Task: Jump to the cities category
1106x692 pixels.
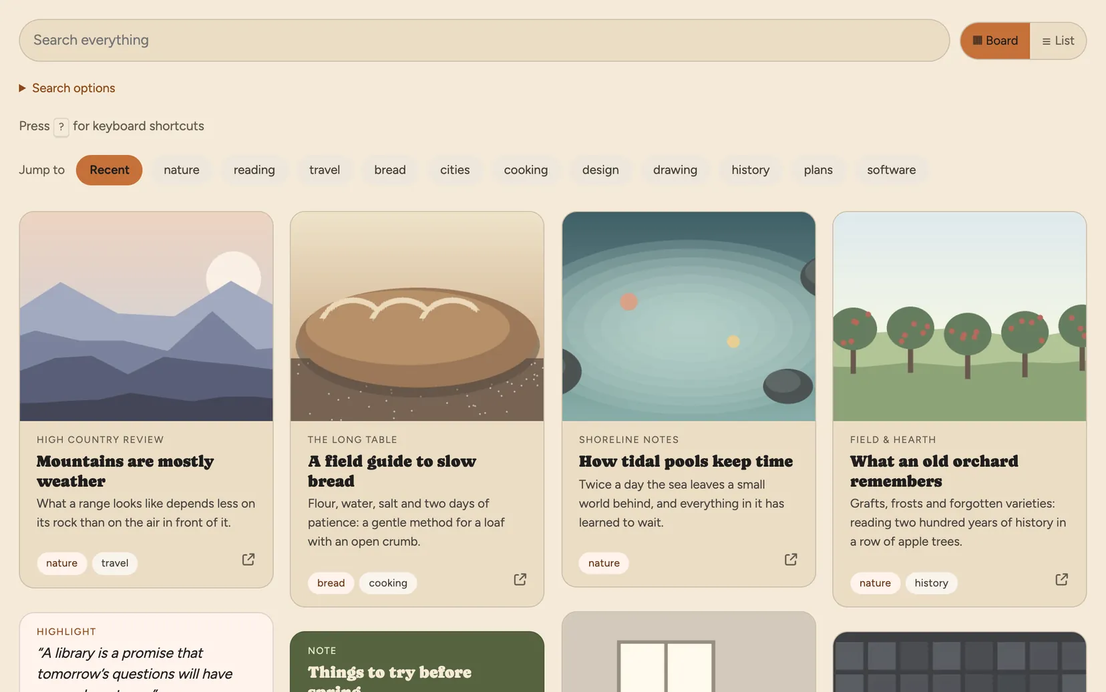Action: (x=455, y=170)
